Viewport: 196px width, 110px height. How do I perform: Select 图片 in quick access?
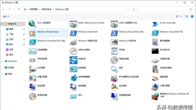pyautogui.click(x=11, y=44)
